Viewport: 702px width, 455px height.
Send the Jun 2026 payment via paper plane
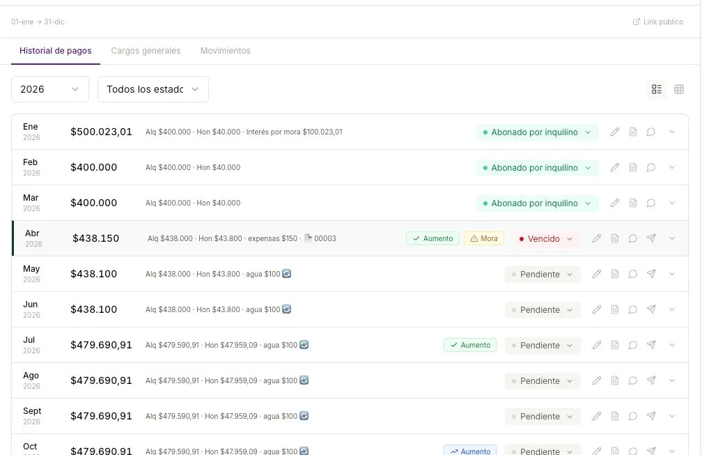[651, 309]
